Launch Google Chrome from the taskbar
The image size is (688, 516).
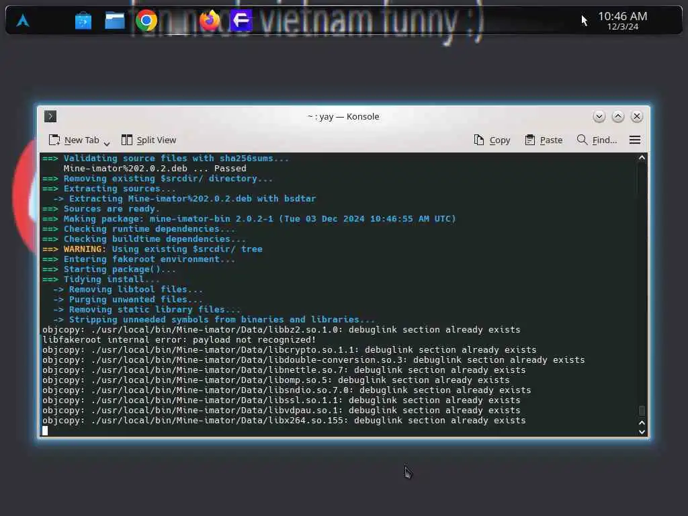[146, 20]
